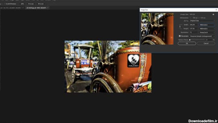This screenshot has height=123, width=218.
Task: Toggle the Resample checkbox
Action: (180, 36)
